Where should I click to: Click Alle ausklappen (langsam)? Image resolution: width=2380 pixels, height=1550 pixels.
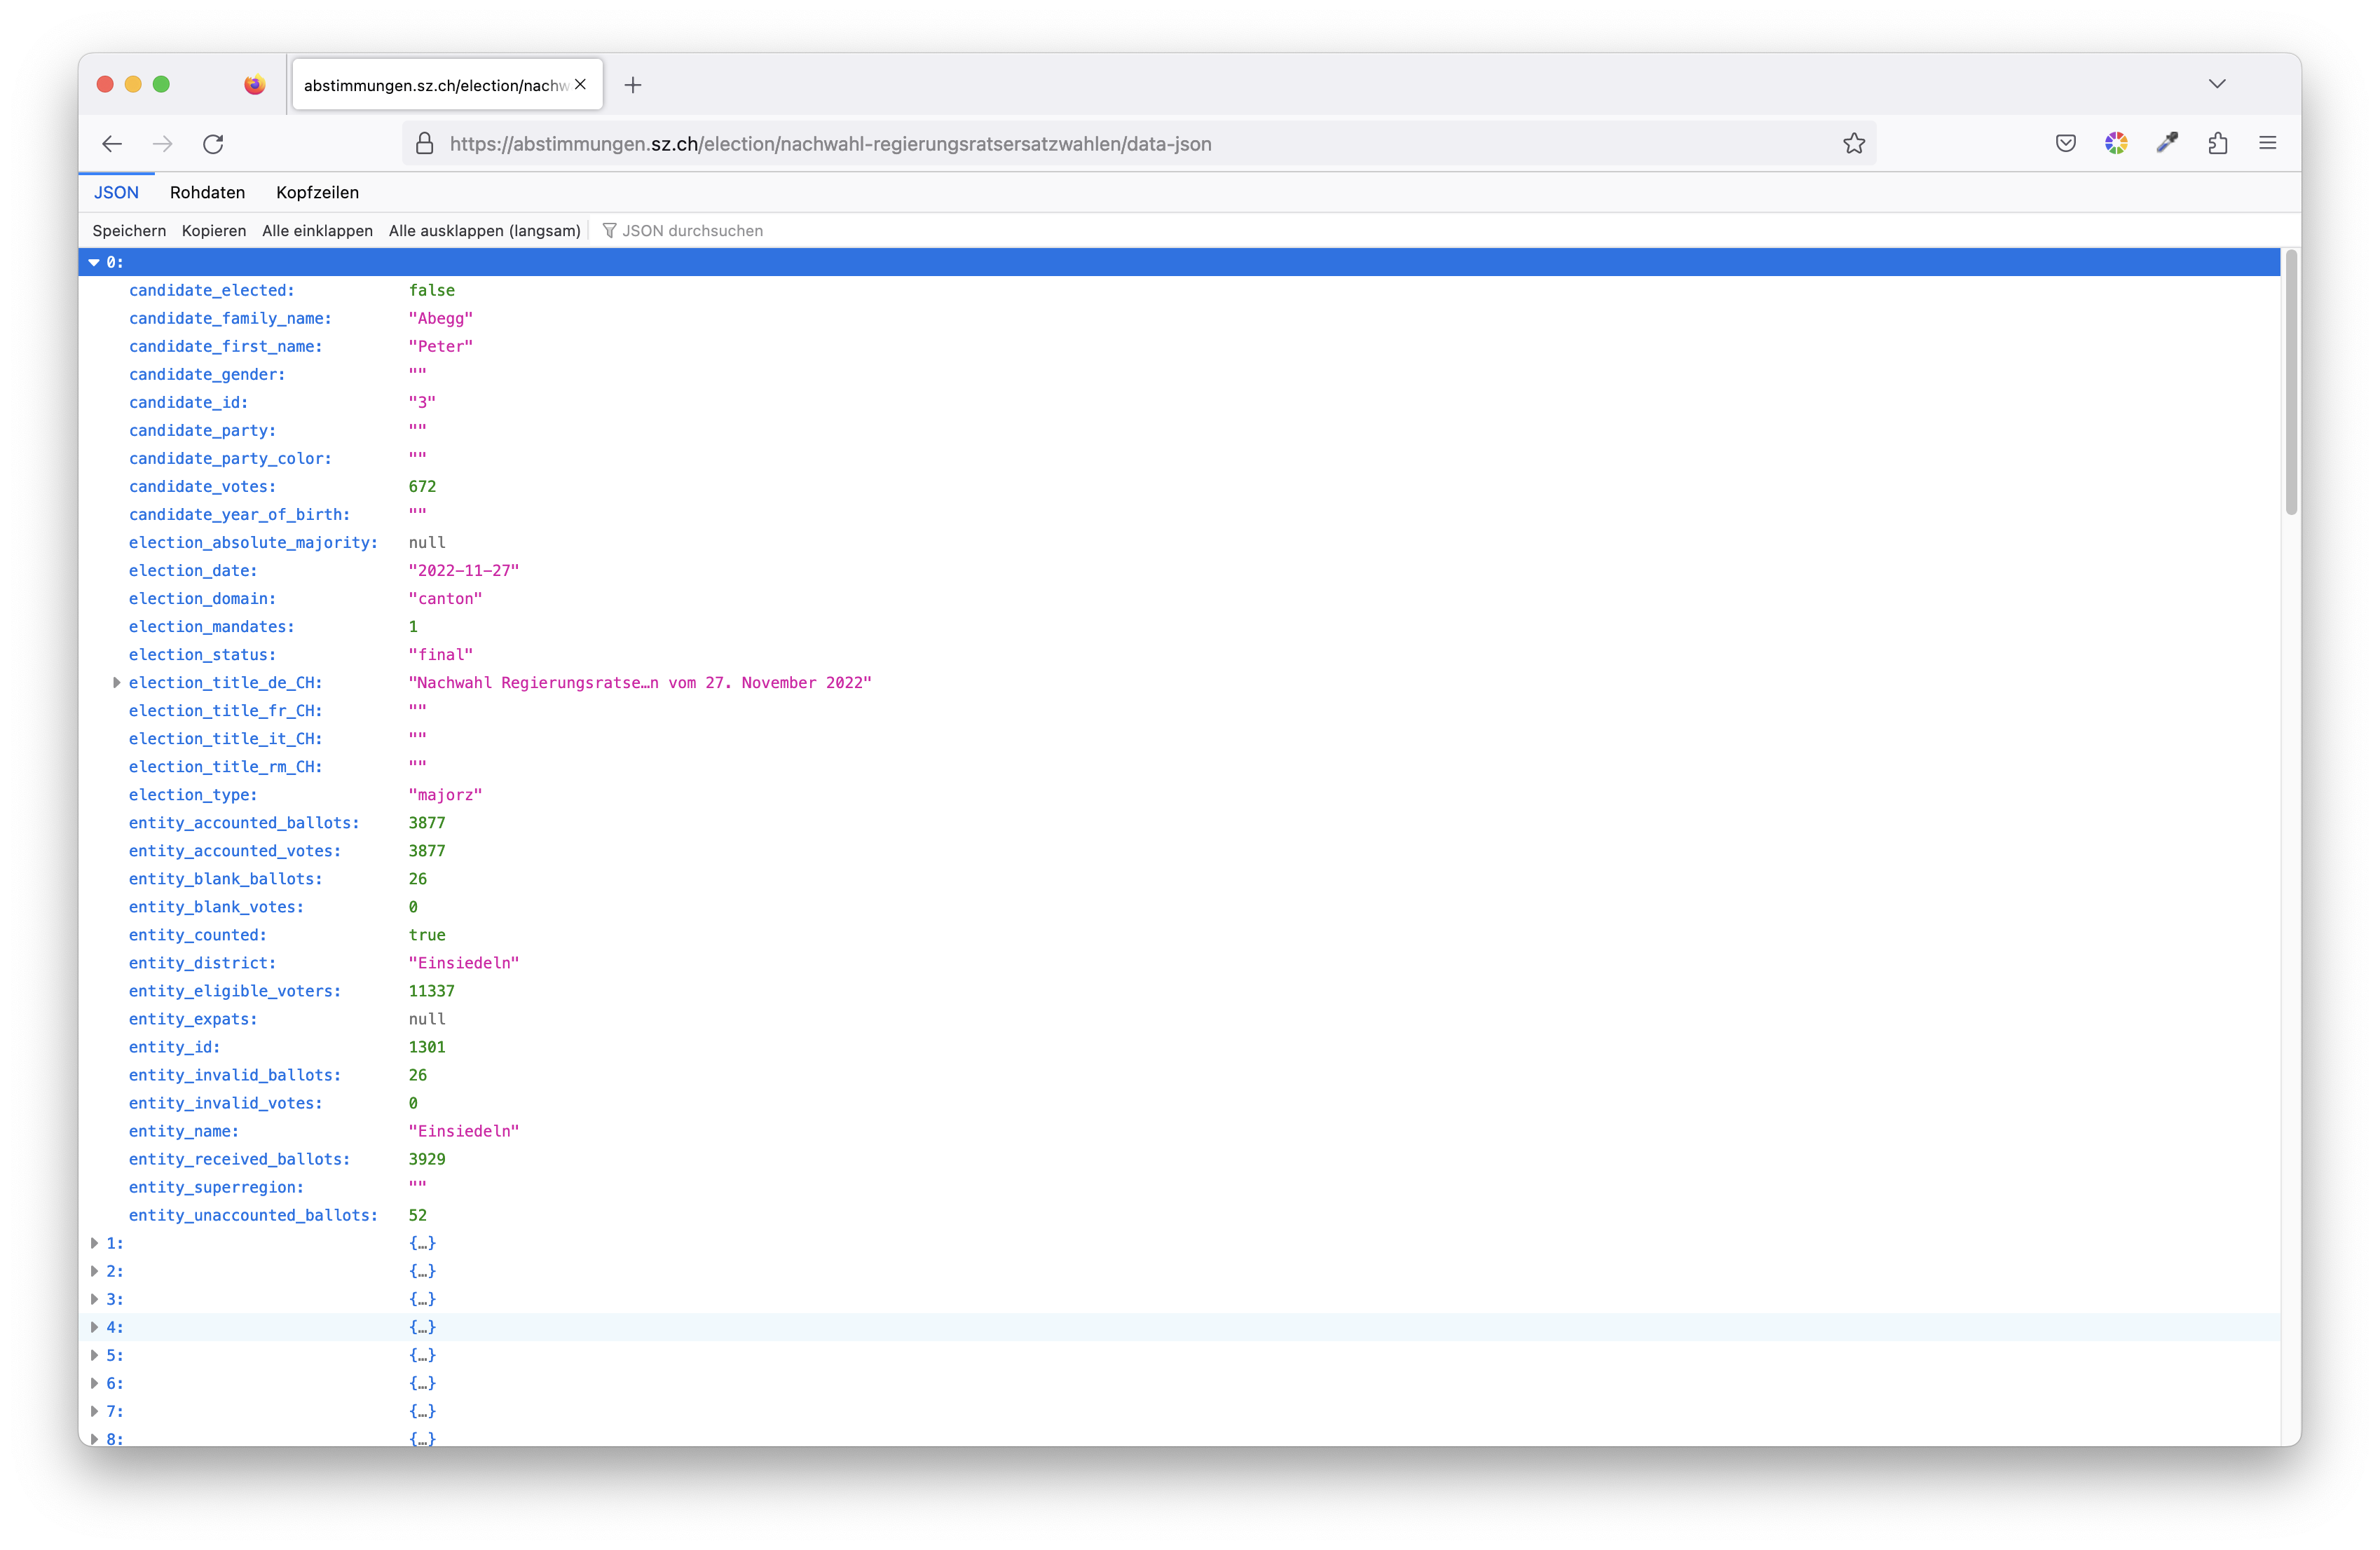click(484, 231)
